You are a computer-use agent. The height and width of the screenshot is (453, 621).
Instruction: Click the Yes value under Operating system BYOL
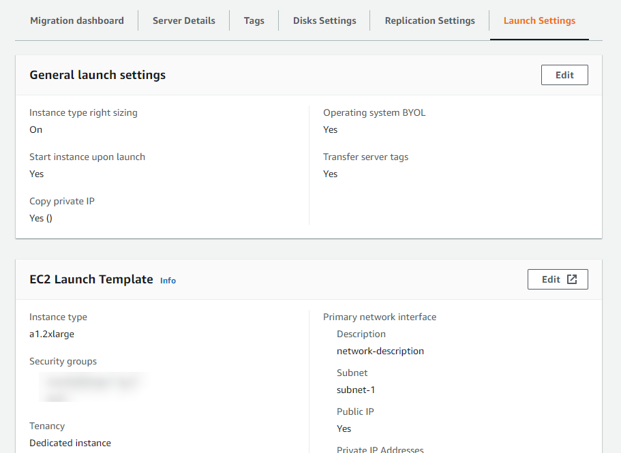[331, 129]
